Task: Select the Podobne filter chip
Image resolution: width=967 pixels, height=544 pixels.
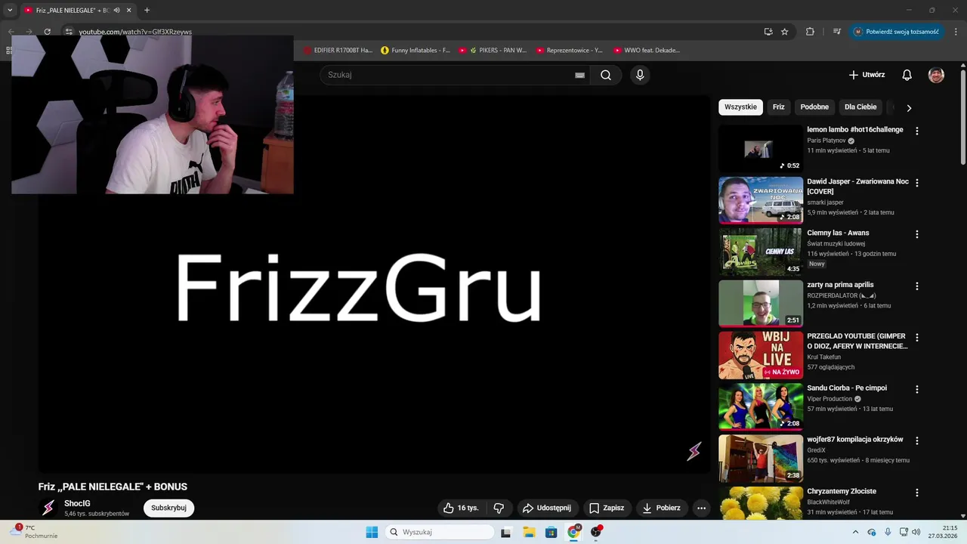Action: click(814, 107)
